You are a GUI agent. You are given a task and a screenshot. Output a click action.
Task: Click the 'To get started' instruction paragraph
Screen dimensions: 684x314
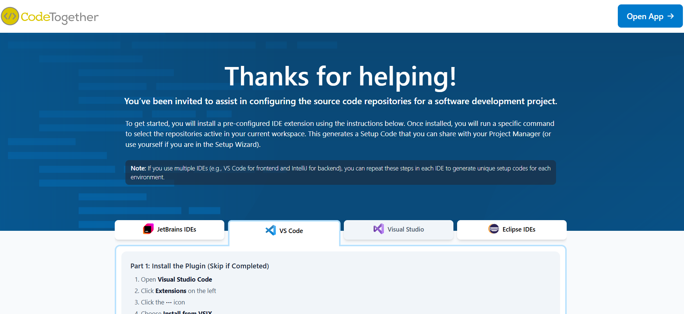click(340, 134)
